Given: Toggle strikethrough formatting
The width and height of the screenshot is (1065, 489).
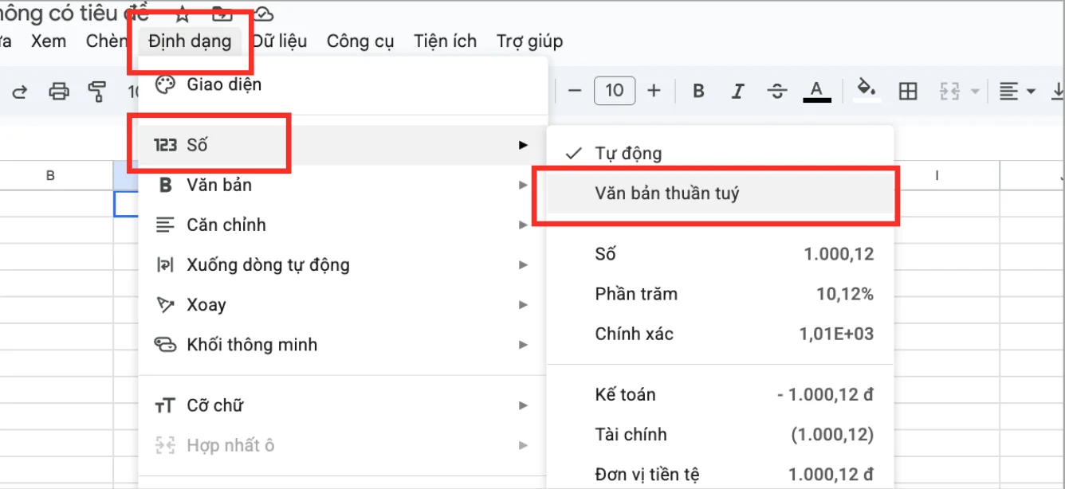Looking at the screenshot, I should pyautogui.click(x=776, y=92).
